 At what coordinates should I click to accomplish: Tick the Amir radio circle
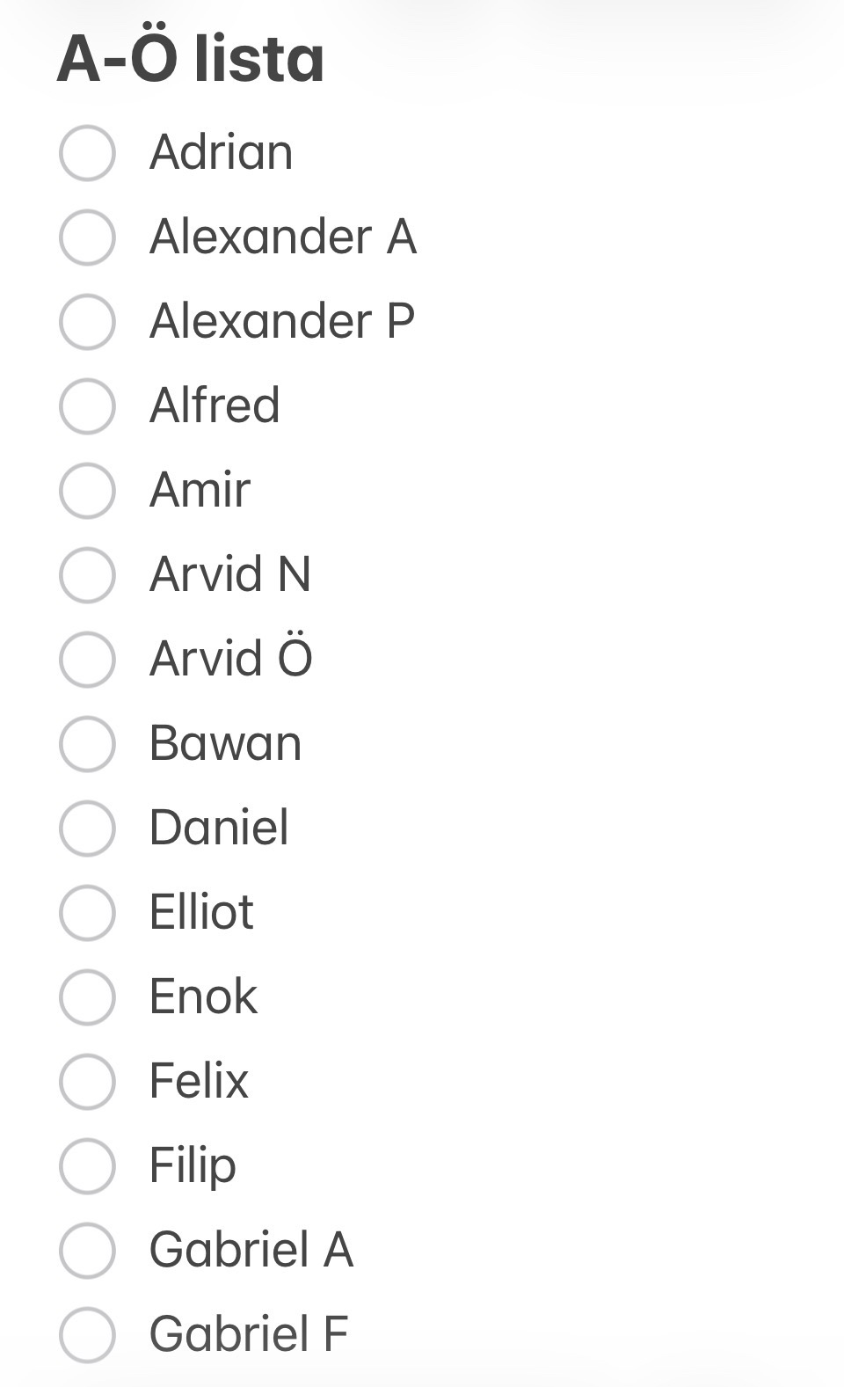(x=87, y=491)
